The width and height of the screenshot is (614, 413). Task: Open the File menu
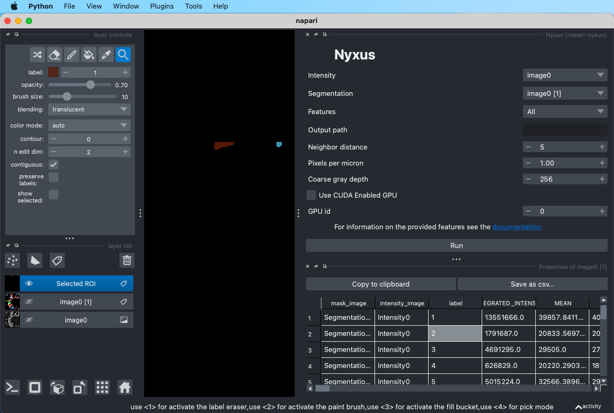point(69,6)
